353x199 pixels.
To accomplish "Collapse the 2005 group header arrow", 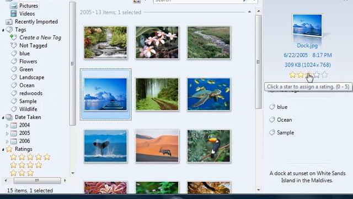I will [x=249, y=12].
